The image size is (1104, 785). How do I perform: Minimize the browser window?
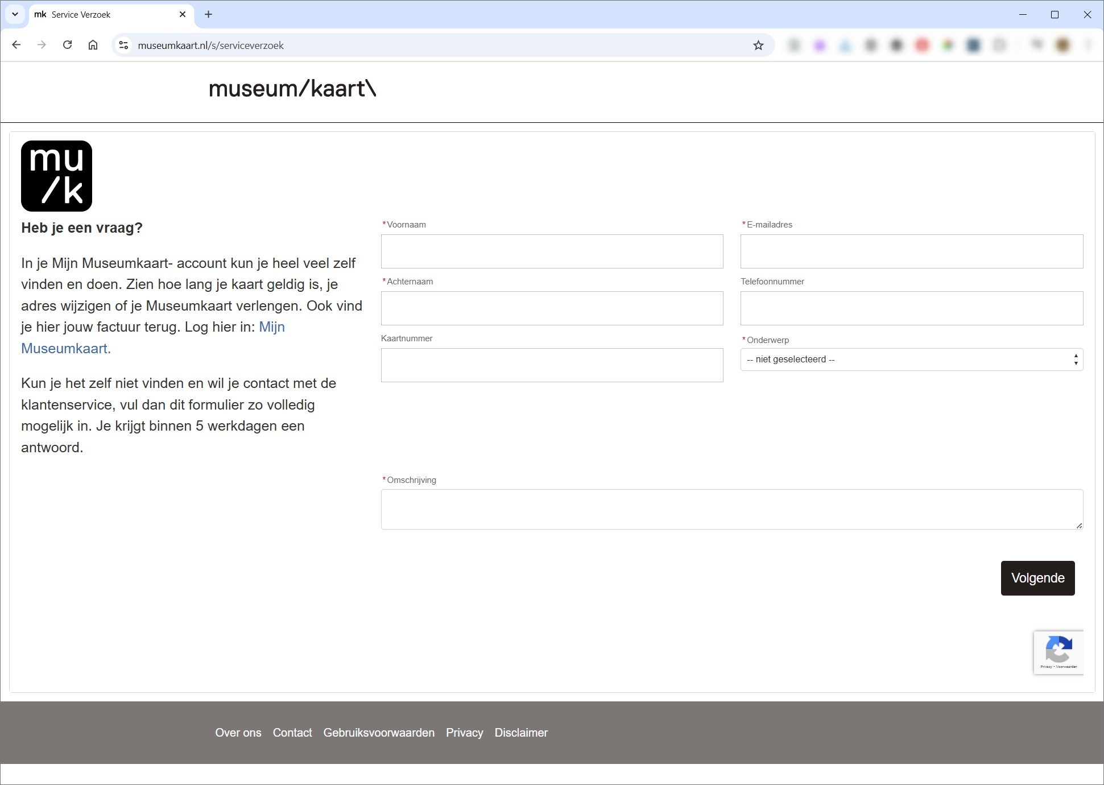[1023, 14]
